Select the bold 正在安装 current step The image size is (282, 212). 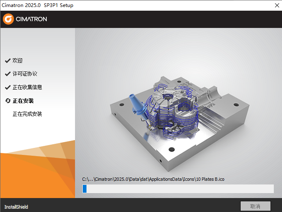(23, 101)
